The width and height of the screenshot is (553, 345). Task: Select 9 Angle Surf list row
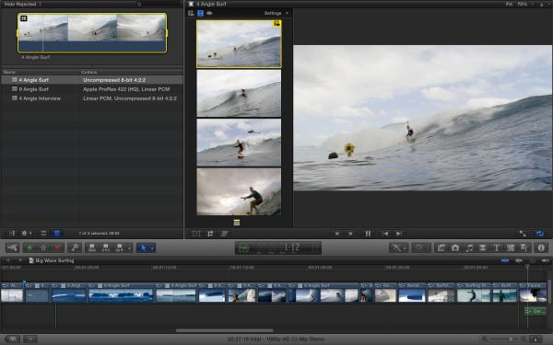pos(91,89)
